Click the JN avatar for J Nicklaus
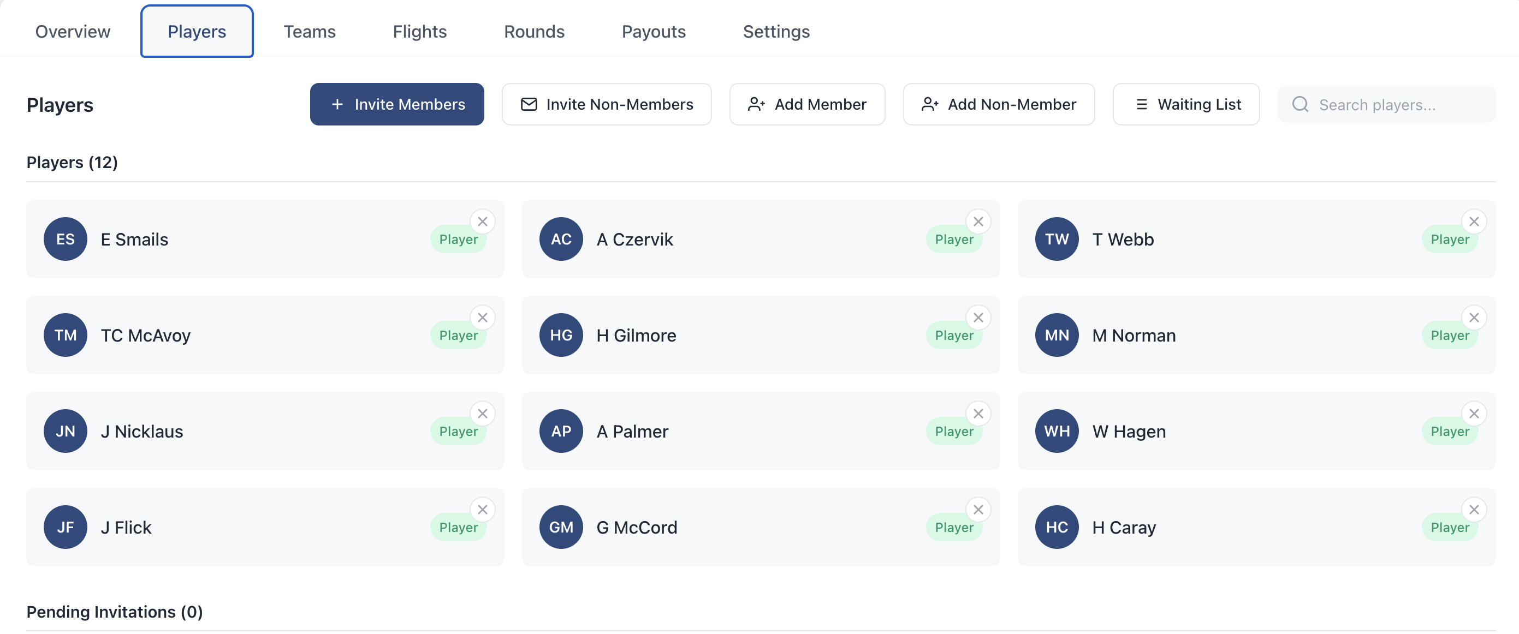Viewport: 1519px width, 634px height. tap(66, 432)
